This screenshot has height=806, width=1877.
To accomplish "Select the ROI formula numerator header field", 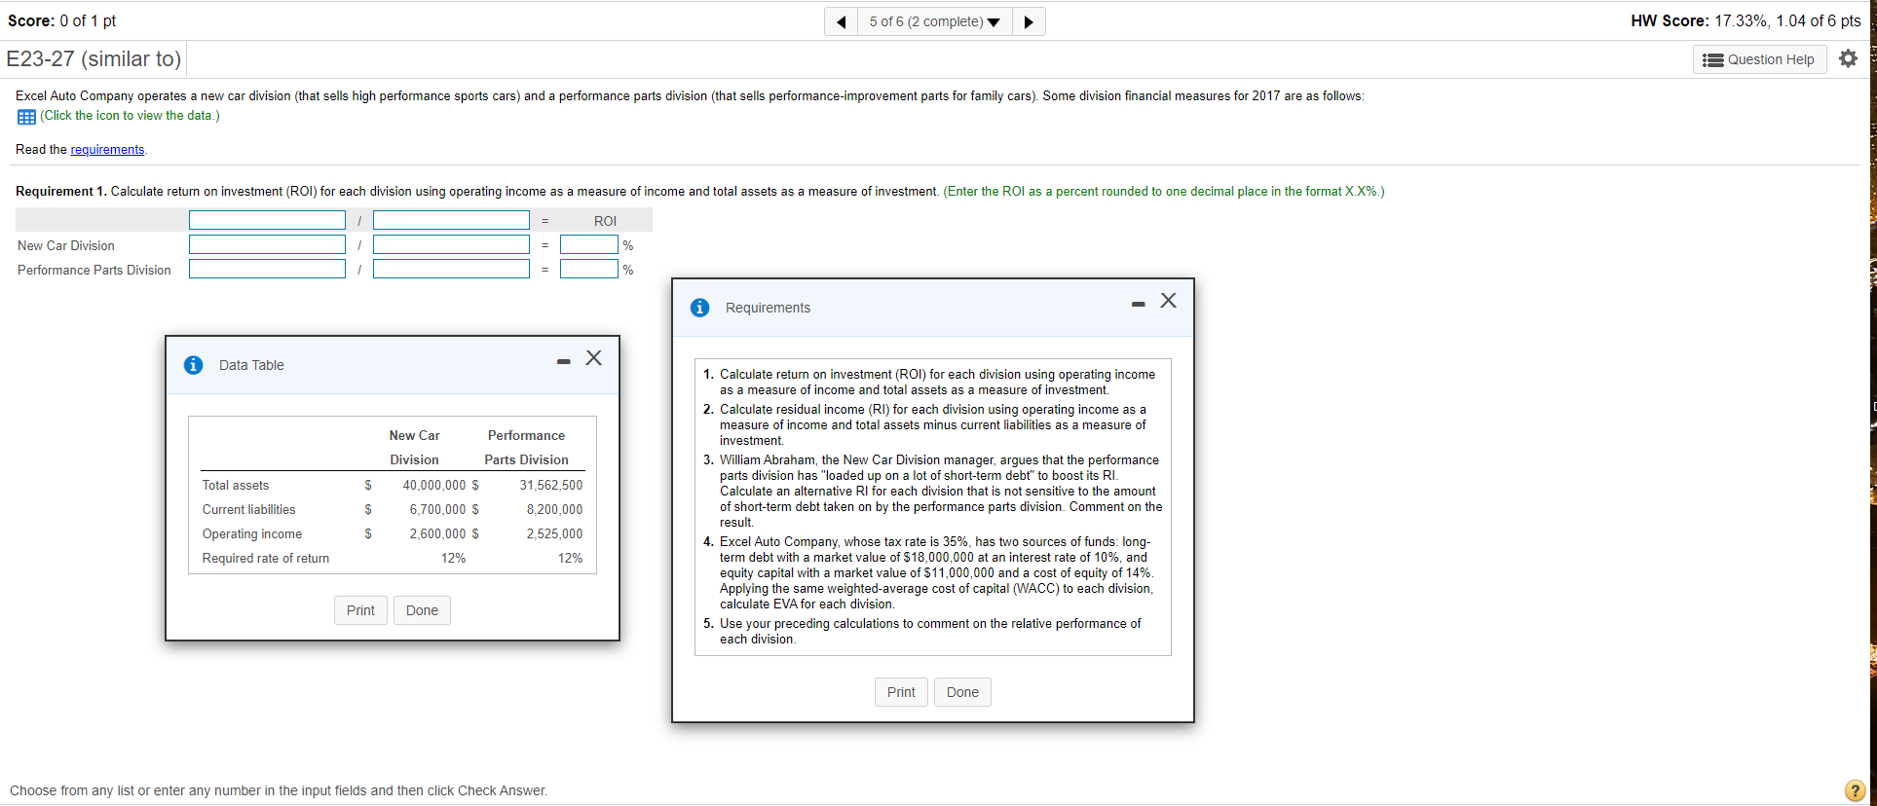I will pos(267,221).
